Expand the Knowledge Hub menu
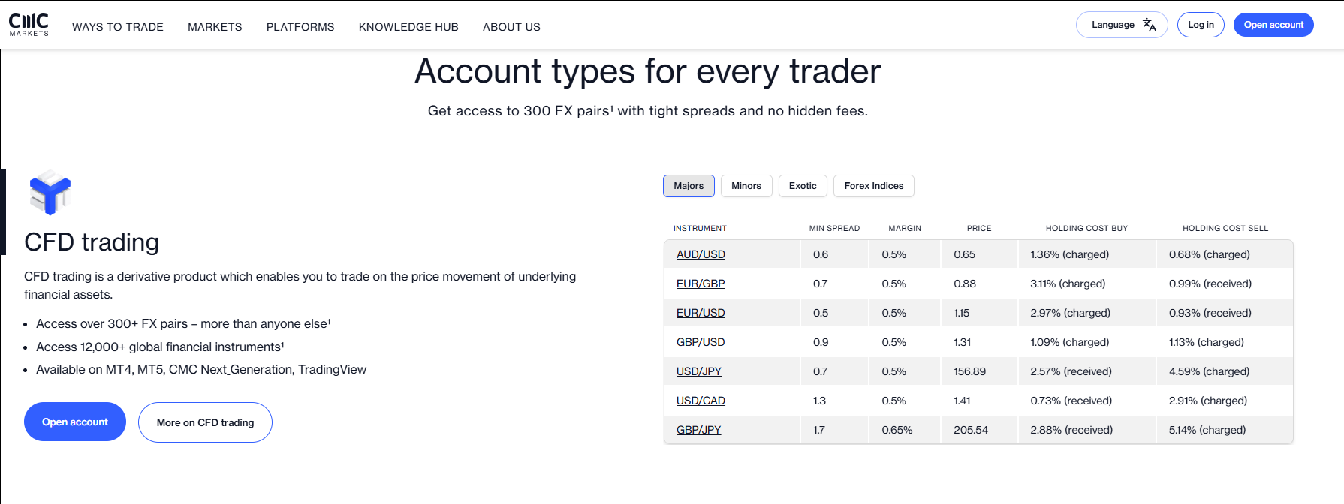Image resolution: width=1344 pixels, height=504 pixels. coord(408,27)
